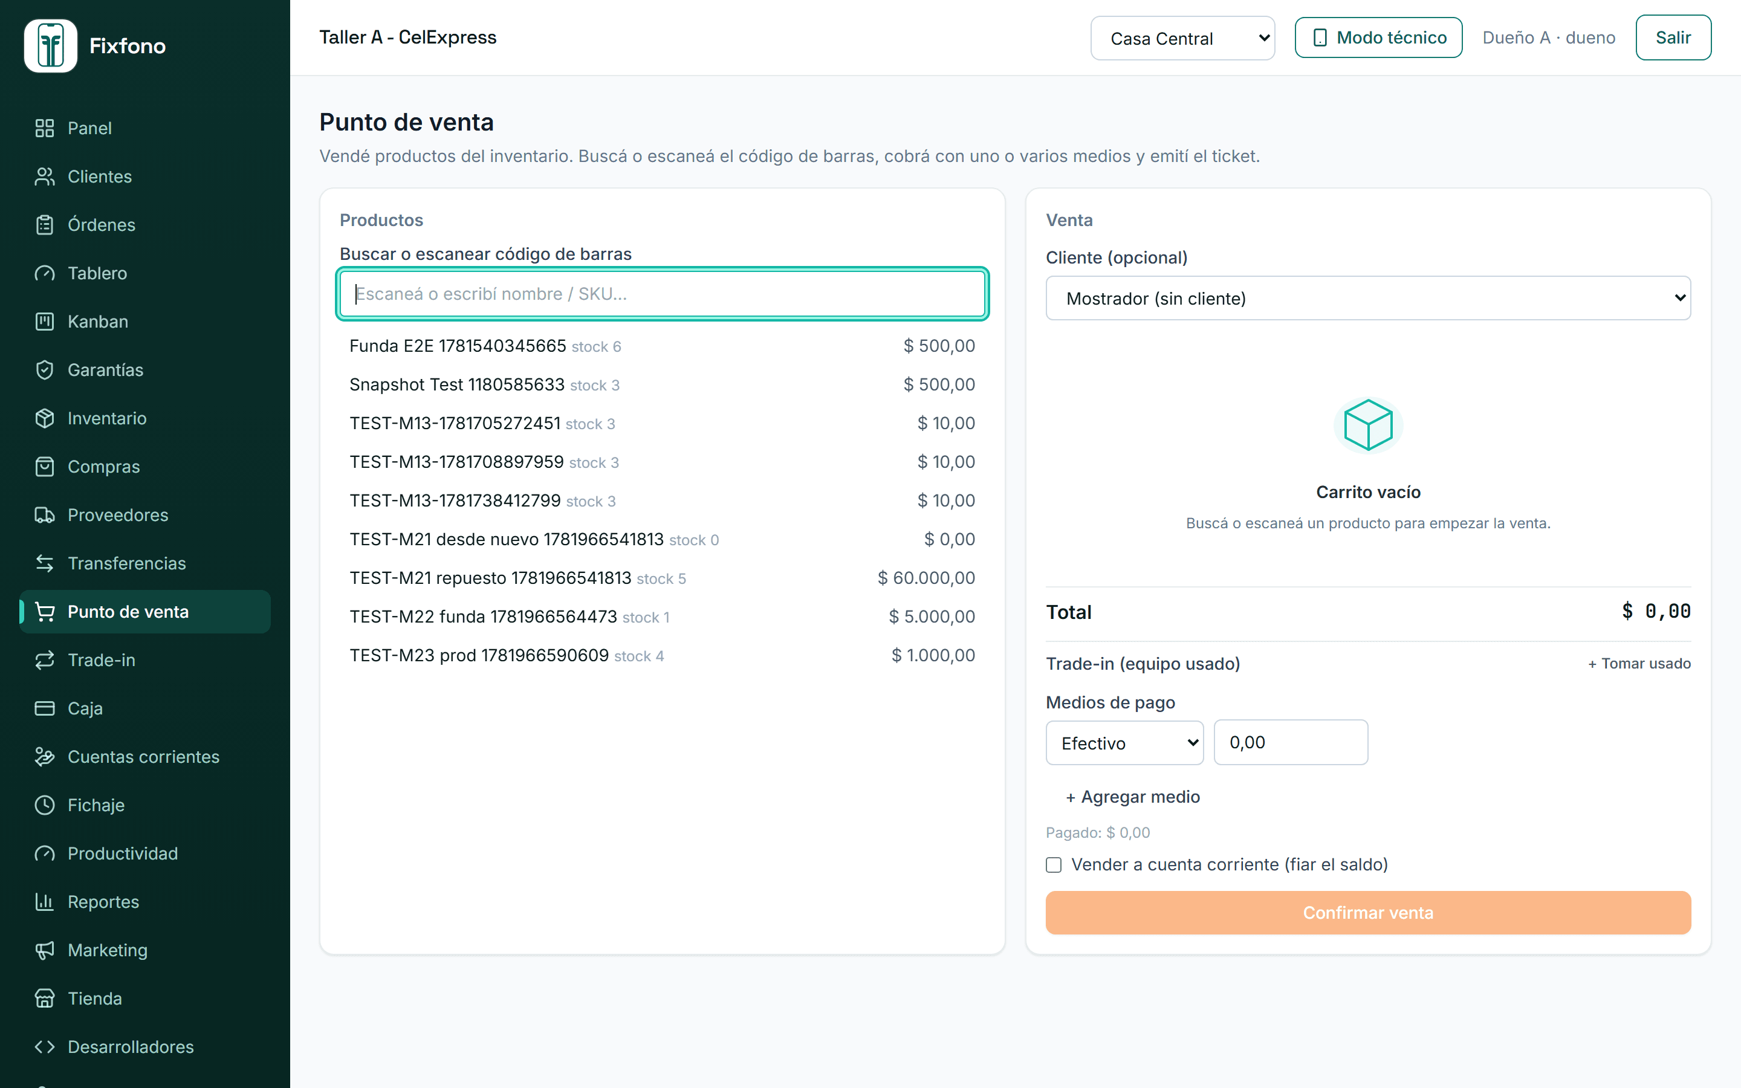Click the Tienda storefront icon
The height and width of the screenshot is (1088, 1741).
(45, 998)
